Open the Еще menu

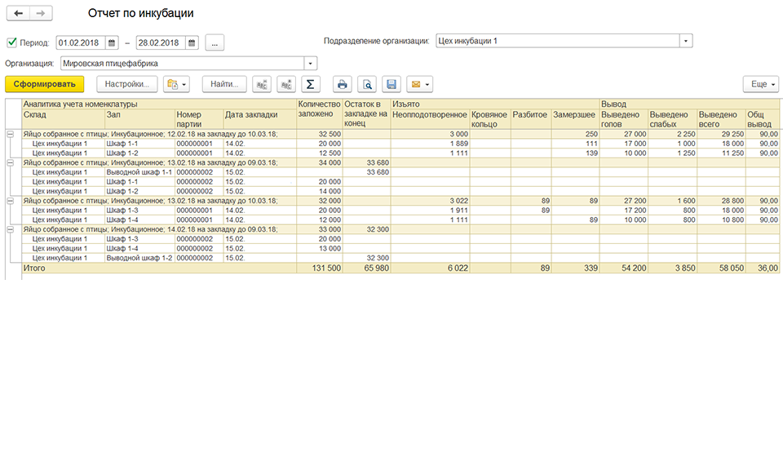[760, 84]
